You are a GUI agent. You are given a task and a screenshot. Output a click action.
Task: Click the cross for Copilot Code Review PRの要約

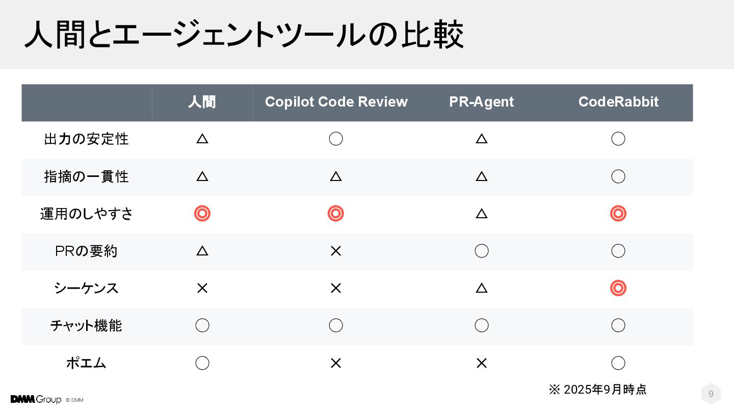click(x=336, y=251)
